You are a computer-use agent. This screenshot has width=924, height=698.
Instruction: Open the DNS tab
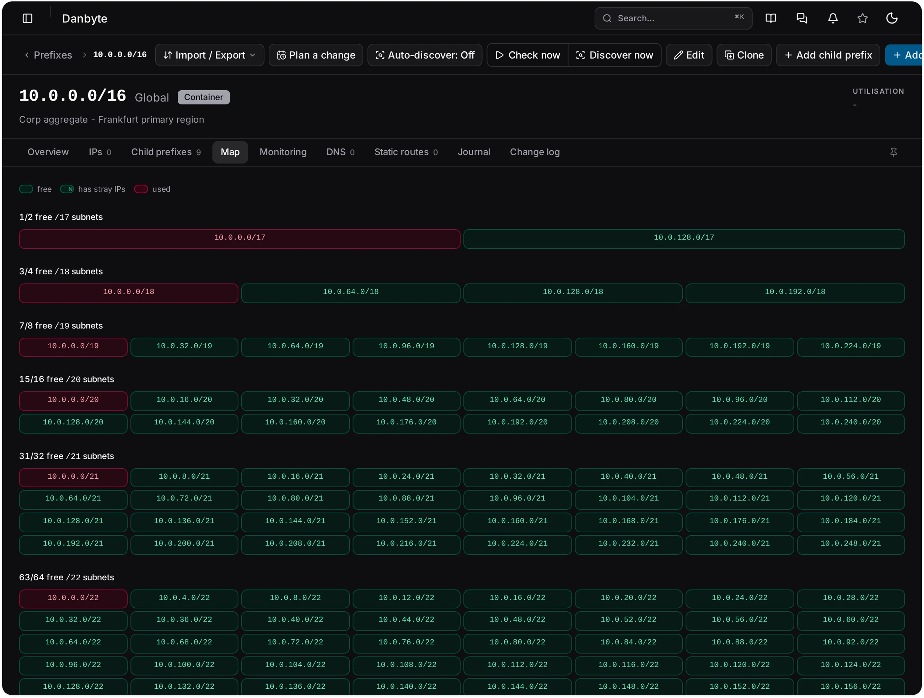coord(340,152)
